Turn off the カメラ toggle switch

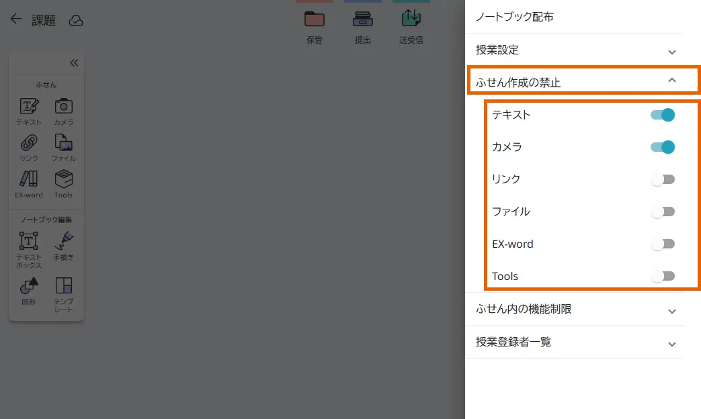pos(663,147)
